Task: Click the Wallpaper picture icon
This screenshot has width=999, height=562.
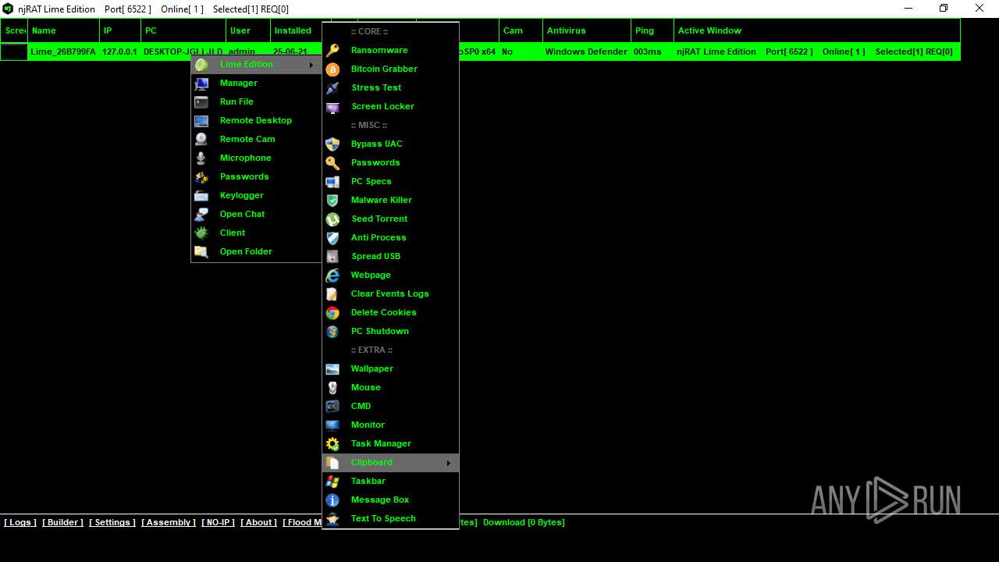Action: point(332,368)
